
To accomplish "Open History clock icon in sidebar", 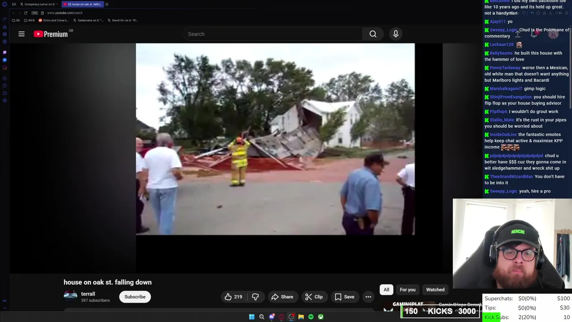I will point(4,86).
